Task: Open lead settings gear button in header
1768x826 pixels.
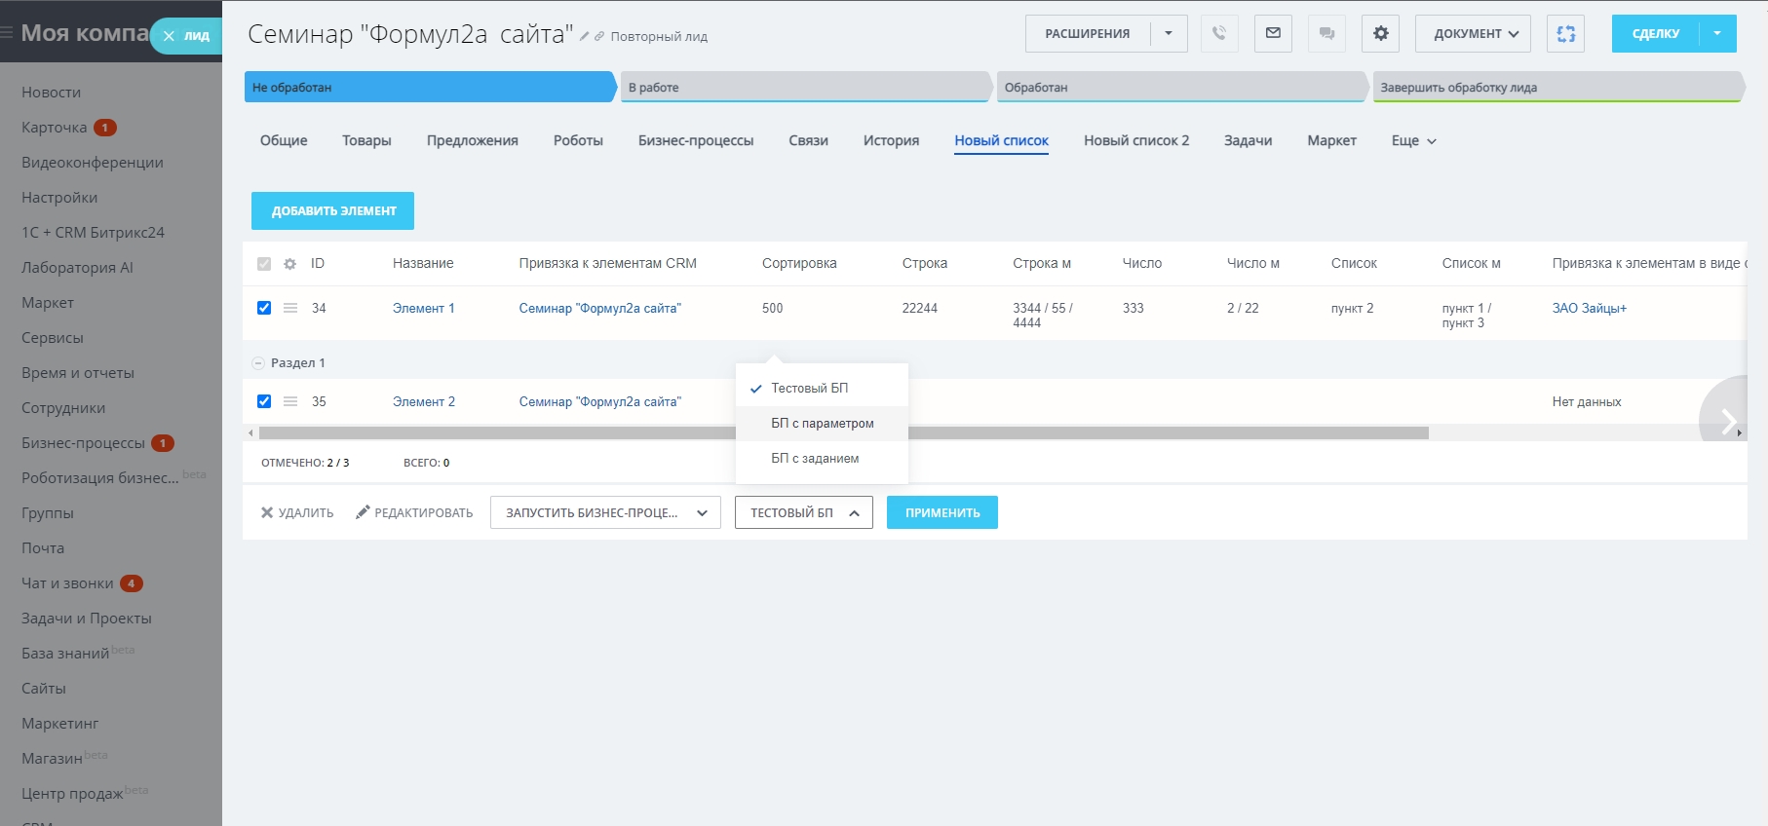Action: pos(1380,33)
